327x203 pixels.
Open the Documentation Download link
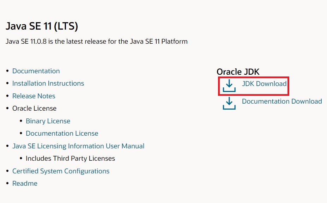[282, 101]
